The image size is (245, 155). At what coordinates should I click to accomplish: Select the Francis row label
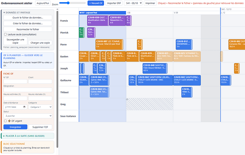coord(64,21)
